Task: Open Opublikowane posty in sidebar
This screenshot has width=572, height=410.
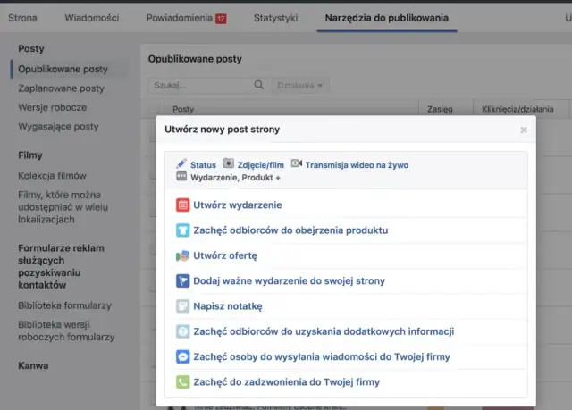Action: [63, 70]
